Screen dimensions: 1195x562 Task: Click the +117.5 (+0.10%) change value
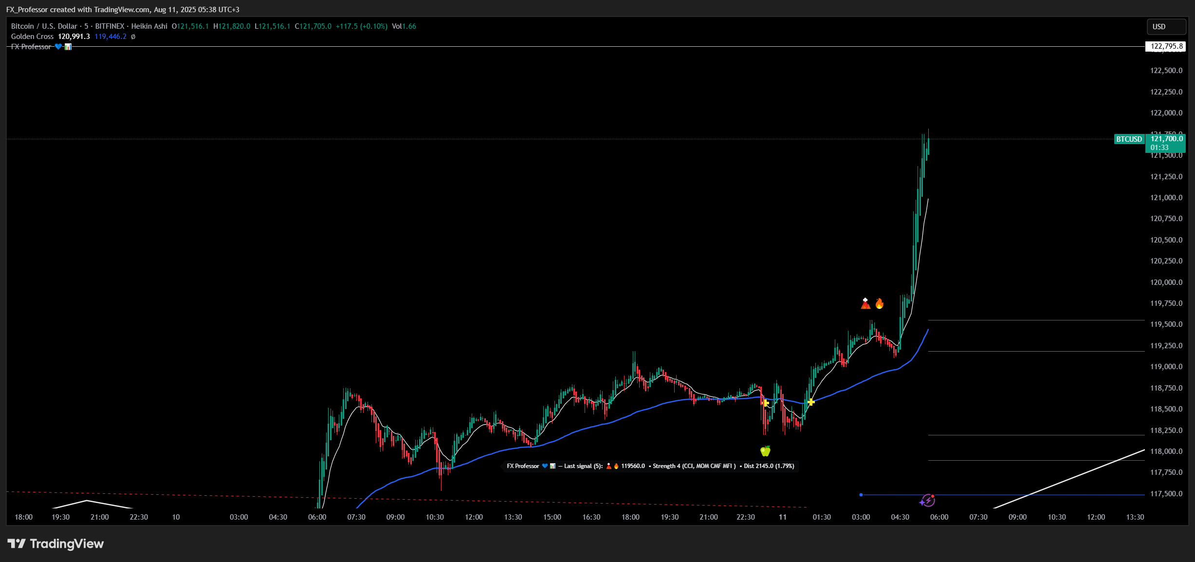click(362, 26)
